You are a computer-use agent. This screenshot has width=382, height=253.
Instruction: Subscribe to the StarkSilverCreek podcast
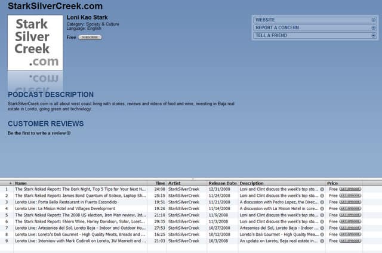click(x=90, y=37)
